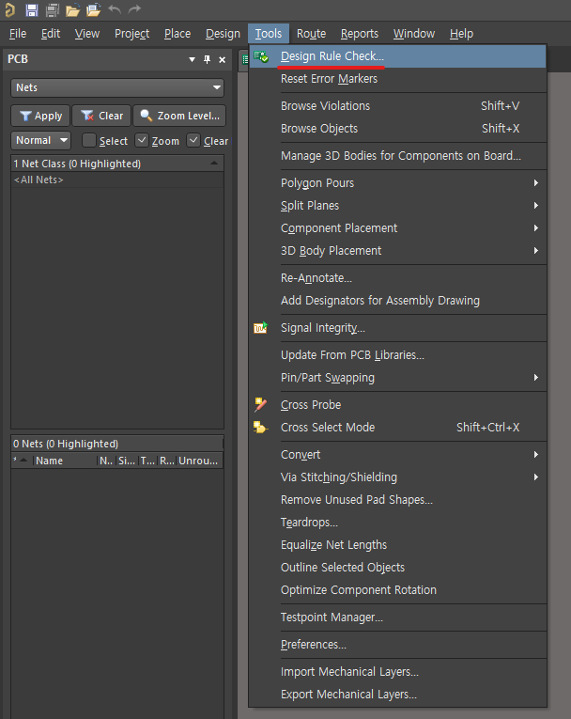Viewport: 571px width, 719px height.
Task: Open the Edit menu
Action: click(51, 34)
